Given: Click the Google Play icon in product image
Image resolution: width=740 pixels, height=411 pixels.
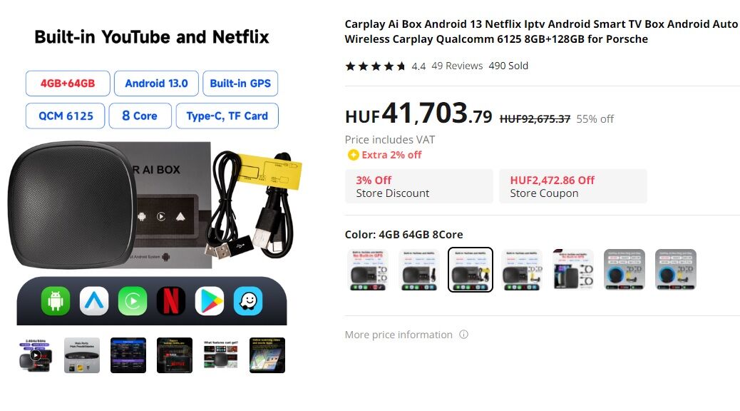Looking at the screenshot, I should 210,301.
